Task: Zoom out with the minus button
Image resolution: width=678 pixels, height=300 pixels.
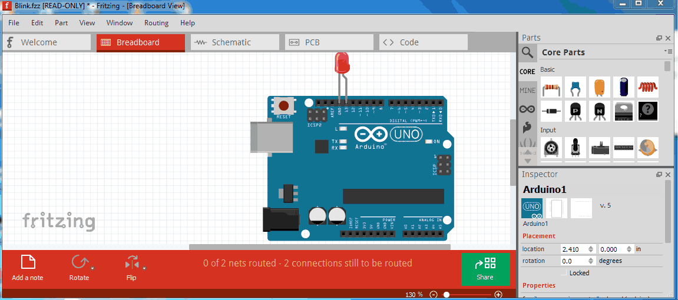Action: (434, 294)
